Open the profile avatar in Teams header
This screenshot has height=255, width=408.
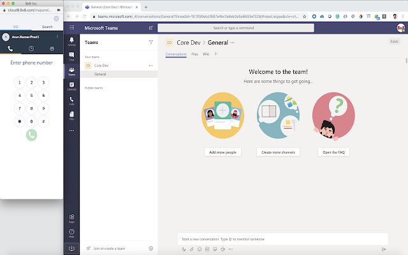coord(401,28)
